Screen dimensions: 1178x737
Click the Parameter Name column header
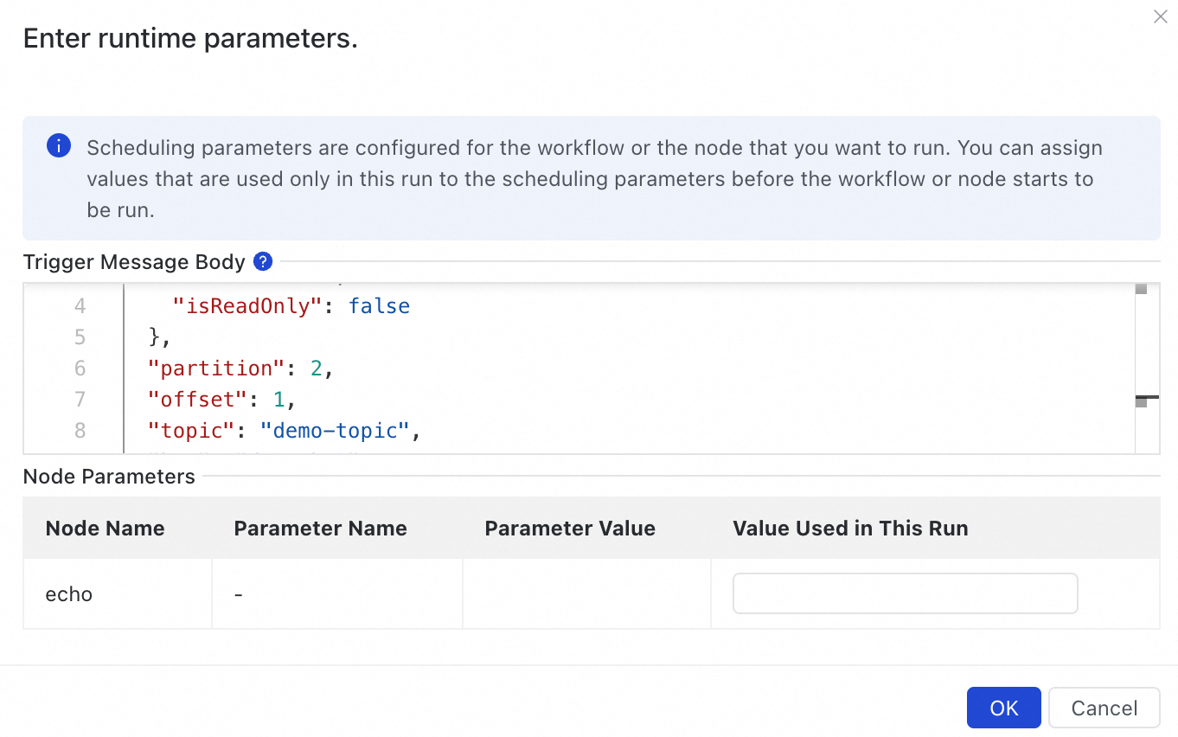[320, 529]
